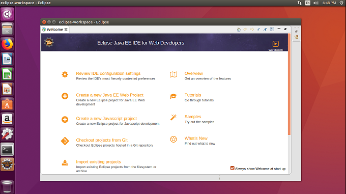
Task: Click the perspective icon below Restore
Action: tap(296, 37)
